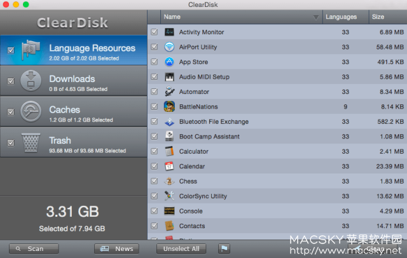Click the green zoom window button

tap(25, 4)
